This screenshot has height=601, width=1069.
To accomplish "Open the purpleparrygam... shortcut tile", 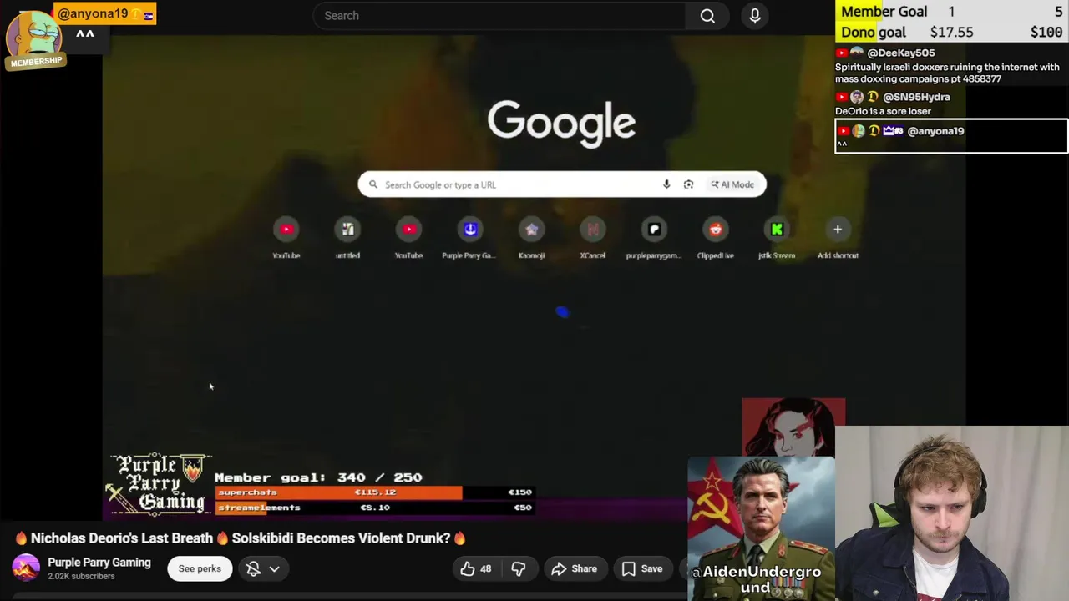I will point(654,238).
